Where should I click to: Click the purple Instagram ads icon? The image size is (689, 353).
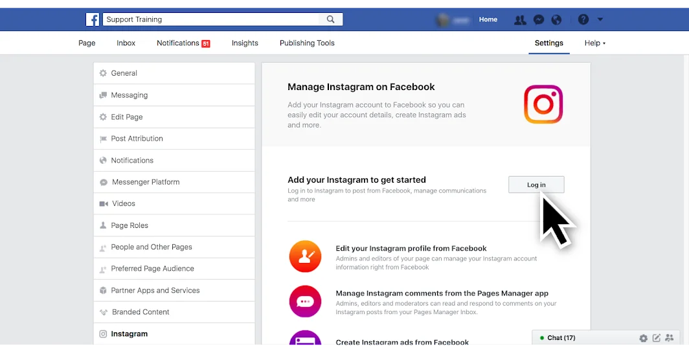[306, 337]
